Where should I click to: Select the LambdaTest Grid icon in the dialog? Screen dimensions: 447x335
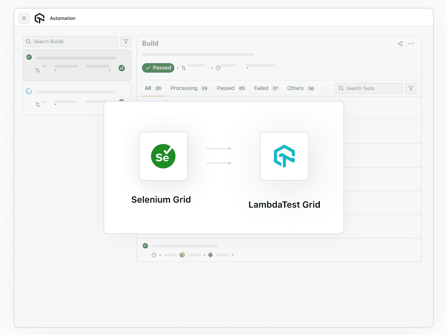pyautogui.click(x=284, y=156)
